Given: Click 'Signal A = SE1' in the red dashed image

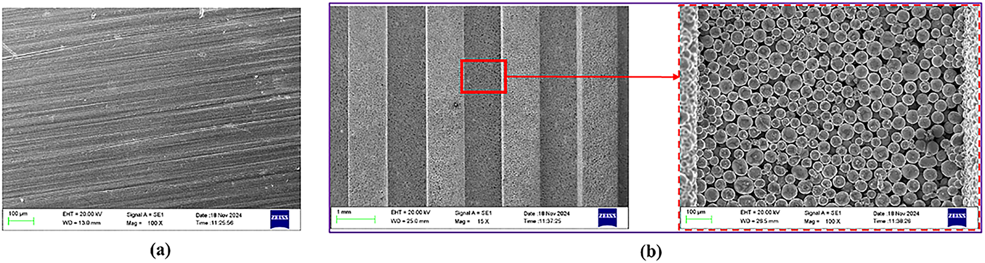Looking at the screenshot, I should pyautogui.click(x=823, y=213).
